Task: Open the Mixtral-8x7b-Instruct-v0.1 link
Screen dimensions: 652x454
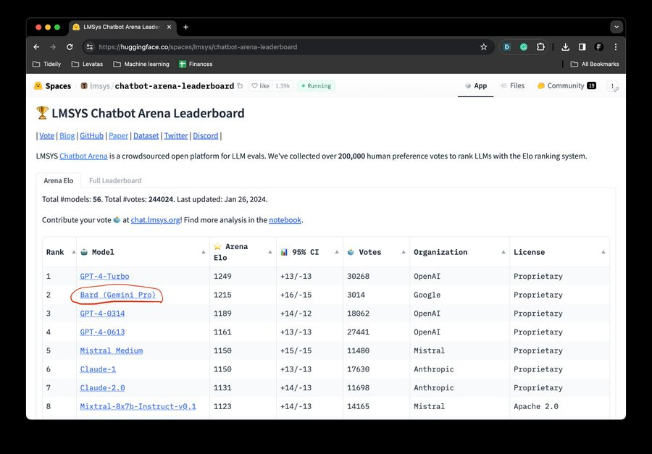Action: (x=138, y=406)
